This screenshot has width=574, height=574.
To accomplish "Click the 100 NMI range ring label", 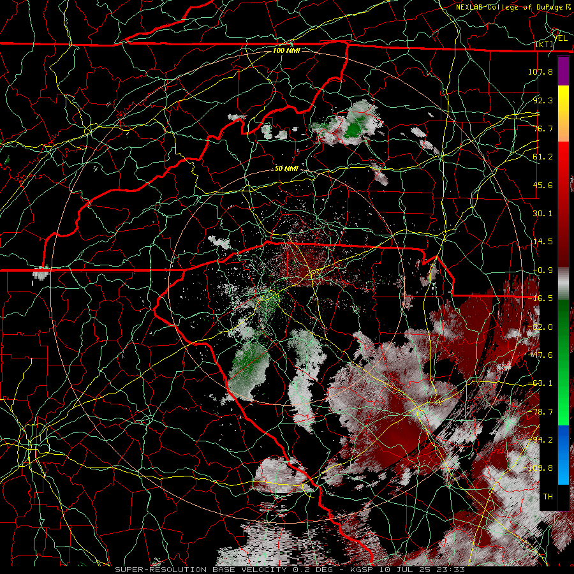I will point(286,50).
